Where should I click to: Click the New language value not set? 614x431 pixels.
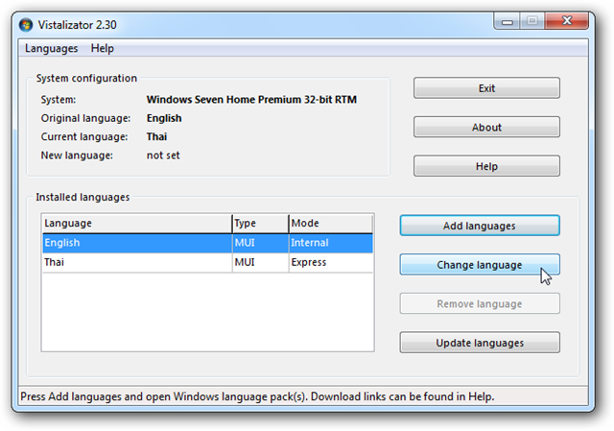click(x=163, y=156)
